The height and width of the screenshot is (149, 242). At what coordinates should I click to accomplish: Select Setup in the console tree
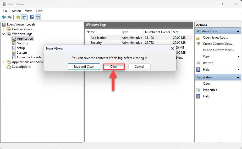(21, 48)
